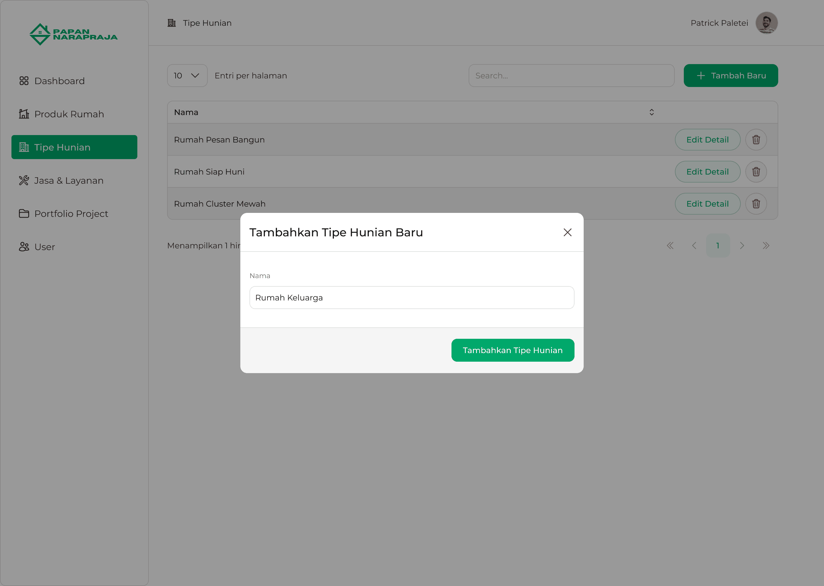Image resolution: width=824 pixels, height=586 pixels.
Task: Go to the next page
Action: click(x=742, y=246)
